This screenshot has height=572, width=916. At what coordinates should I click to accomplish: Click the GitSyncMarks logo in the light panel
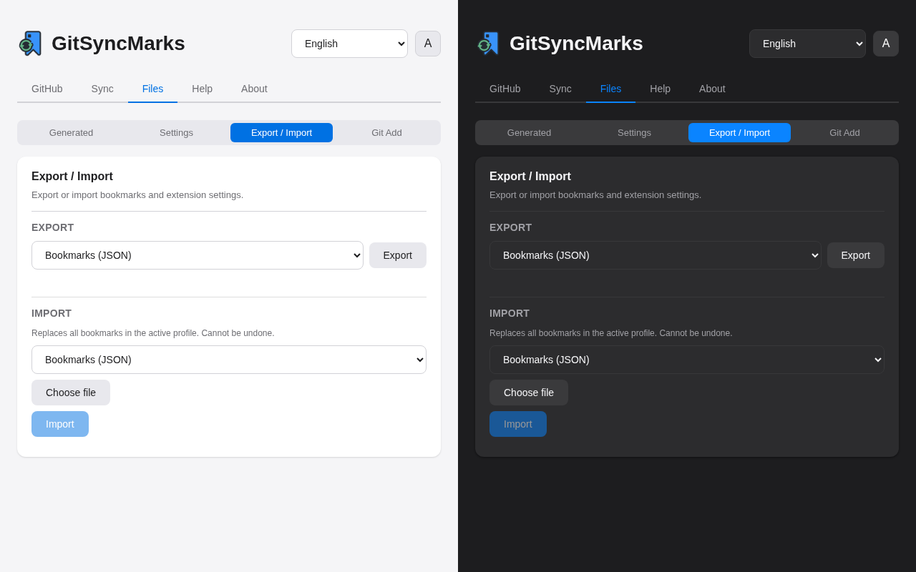(30, 44)
